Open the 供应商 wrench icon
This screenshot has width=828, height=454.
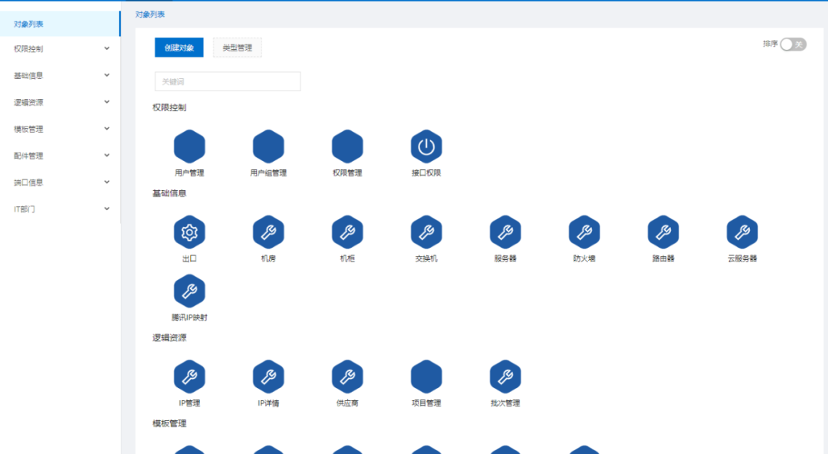tap(347, 377)
